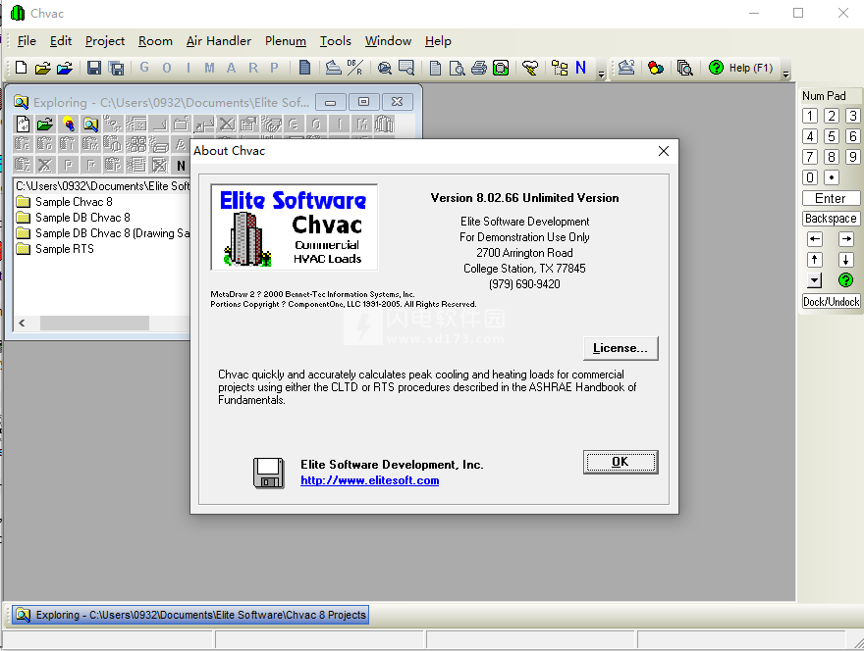Click the tree hierarchy toolbar icon
864x651 pixels.
point(560,69)
